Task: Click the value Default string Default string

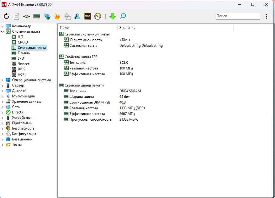Action: 141,46
